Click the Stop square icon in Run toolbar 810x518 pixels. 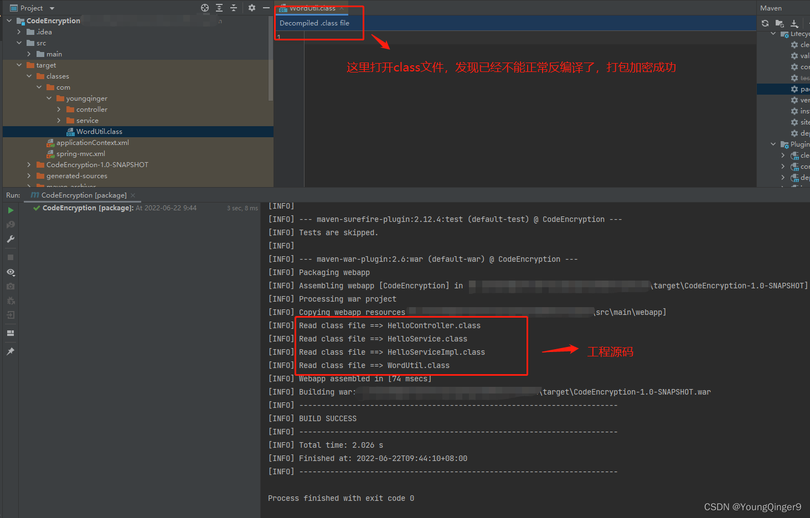coord(11,257)
